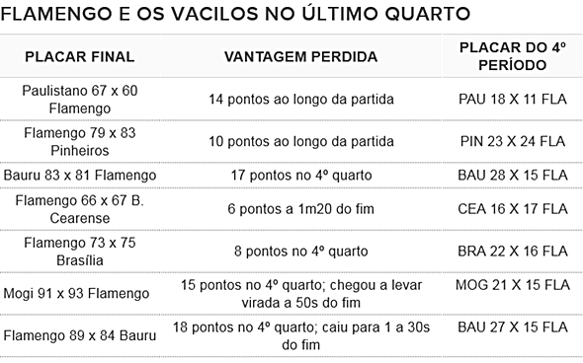The image size is (583, 363).
Task: Select the 'PIN 23 X 24 FLA' cell
Action: coord(513,141)
